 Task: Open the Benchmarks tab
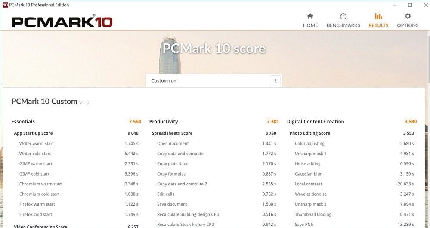[x=343, y=20]
